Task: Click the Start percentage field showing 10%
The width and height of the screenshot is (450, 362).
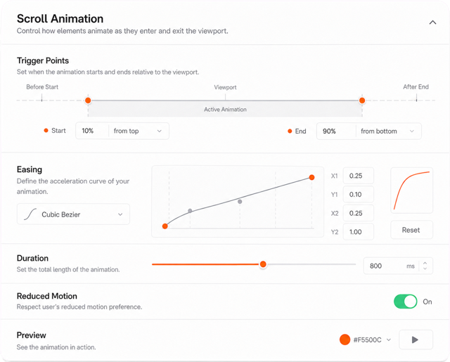Action: [x=92, y=131]
